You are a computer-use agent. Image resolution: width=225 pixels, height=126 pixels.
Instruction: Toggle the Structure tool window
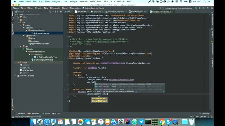click(x=13, y=29)
